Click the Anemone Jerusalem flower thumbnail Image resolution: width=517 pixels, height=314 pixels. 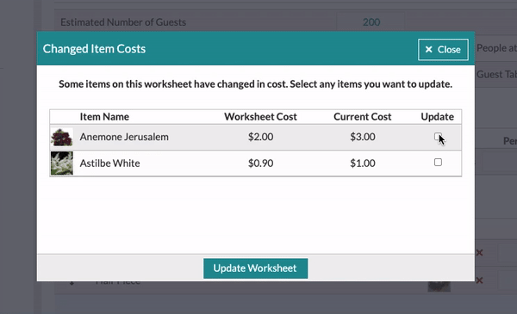click(62, 137)
